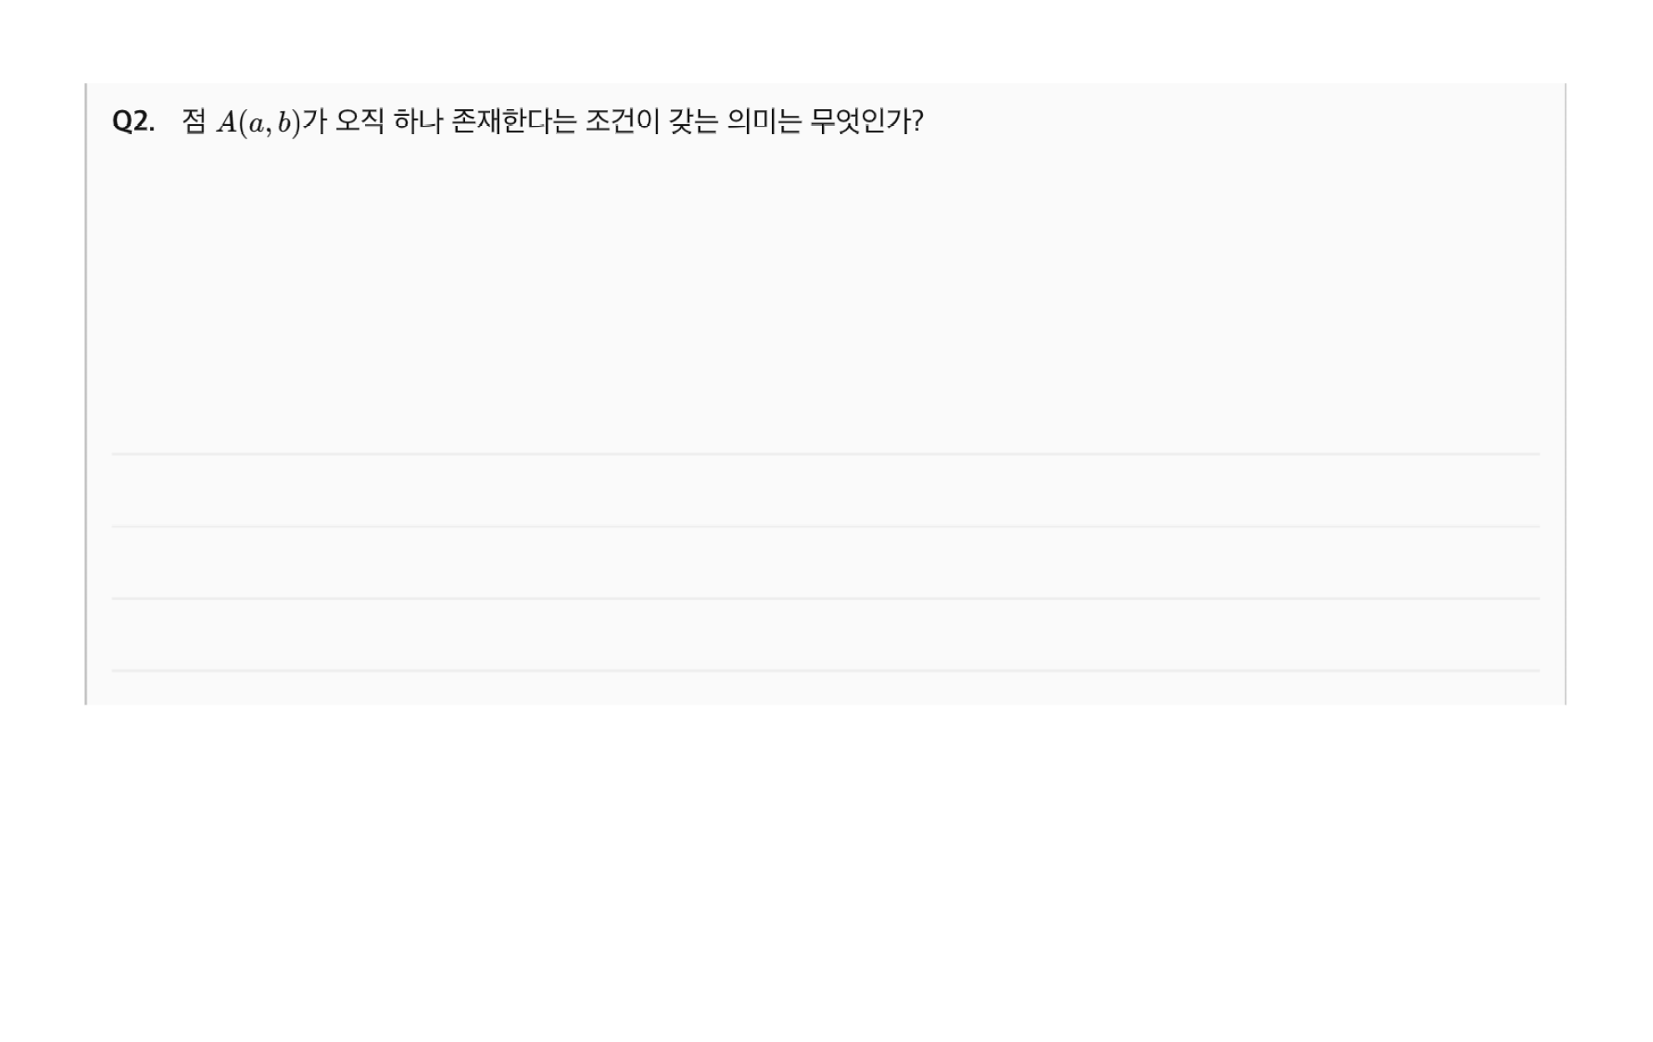
Task: Click the topmost ruled answer line
Action: [x=825, y=454]
